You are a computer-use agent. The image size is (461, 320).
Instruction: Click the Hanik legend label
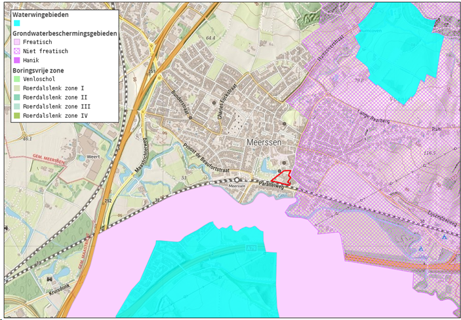[31, 60]
